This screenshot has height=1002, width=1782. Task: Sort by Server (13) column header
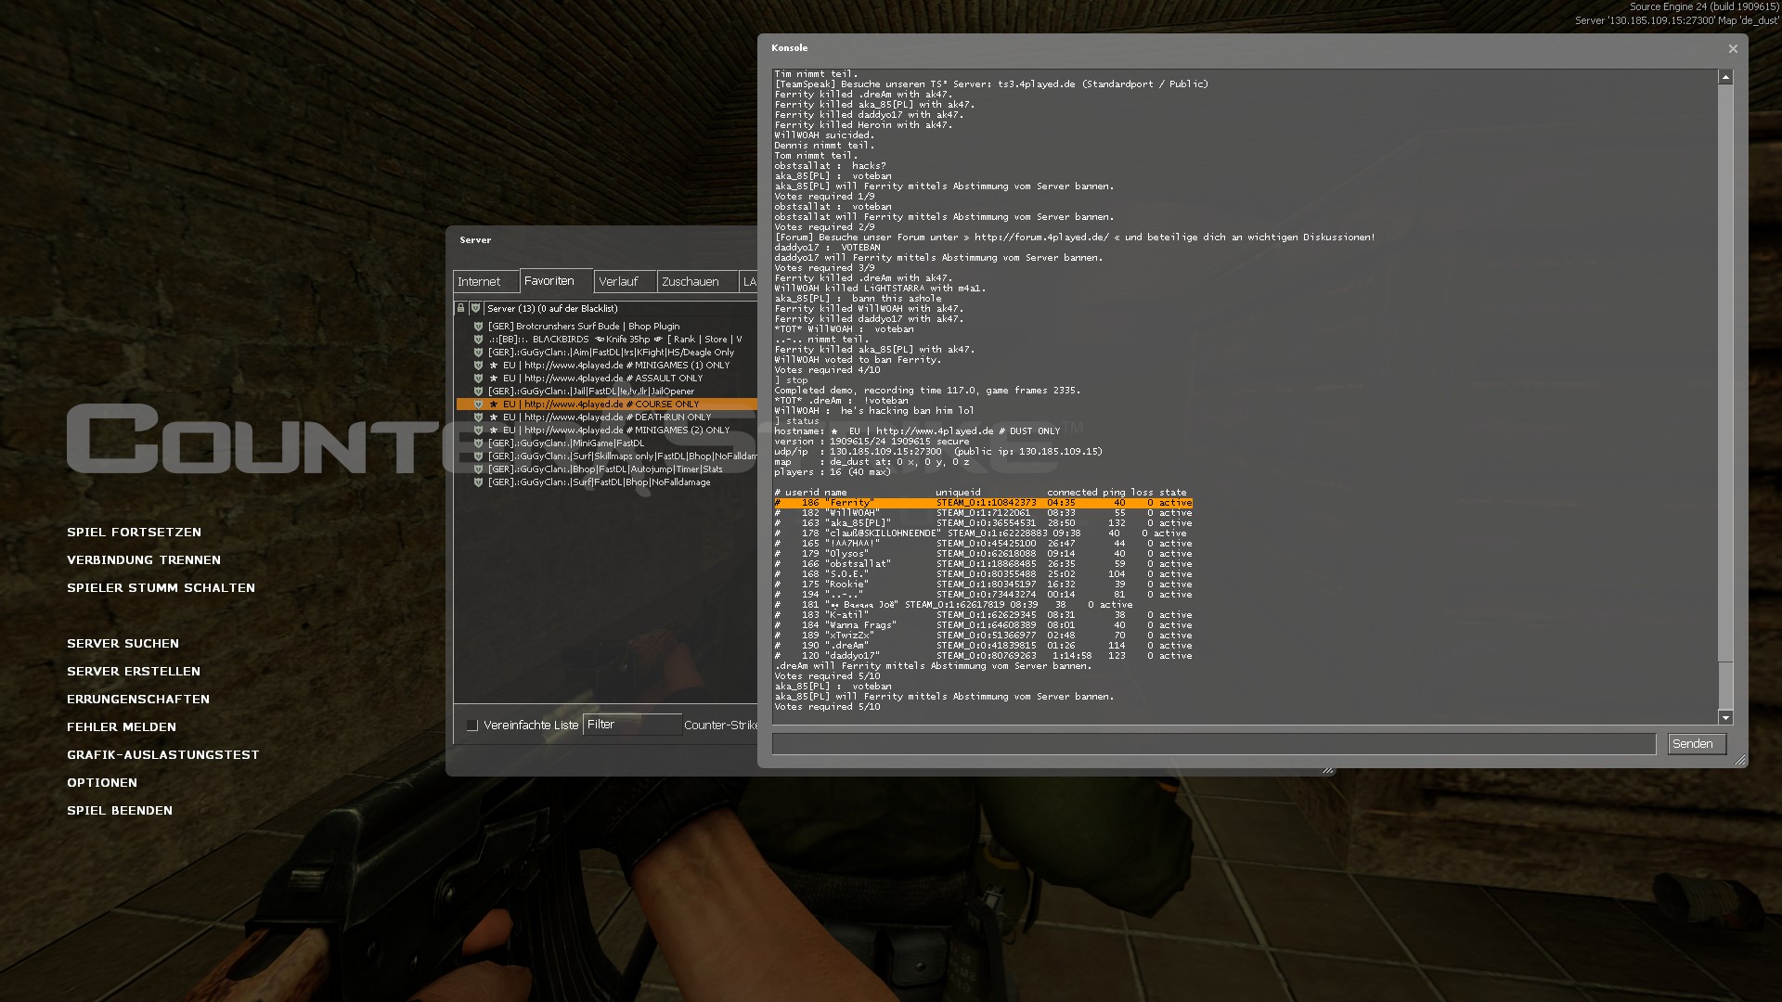point(621,308)
